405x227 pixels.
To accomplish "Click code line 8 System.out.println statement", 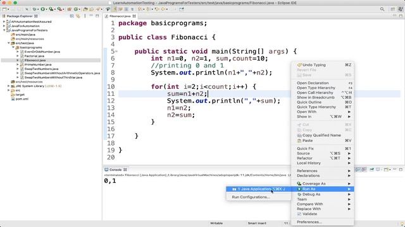I will click(211, 73).
